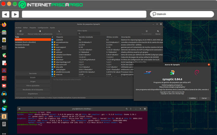Select the amd64-microcode package row
217x135 pixels.
[x=107, y=72]
